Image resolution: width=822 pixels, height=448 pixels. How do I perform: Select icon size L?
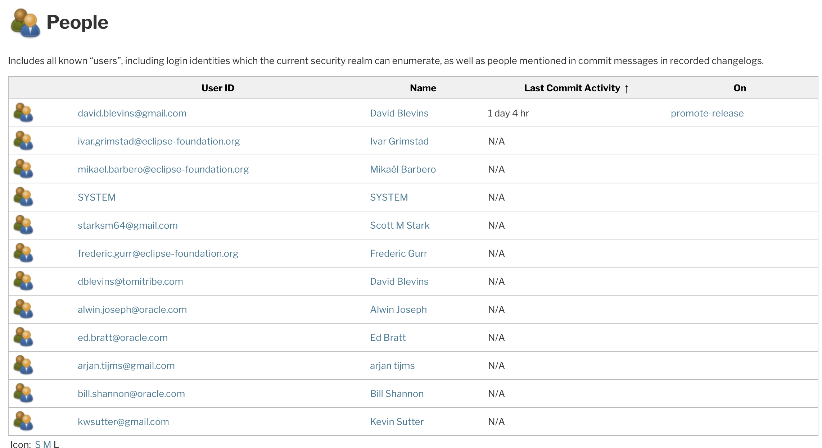pos(56,444)
